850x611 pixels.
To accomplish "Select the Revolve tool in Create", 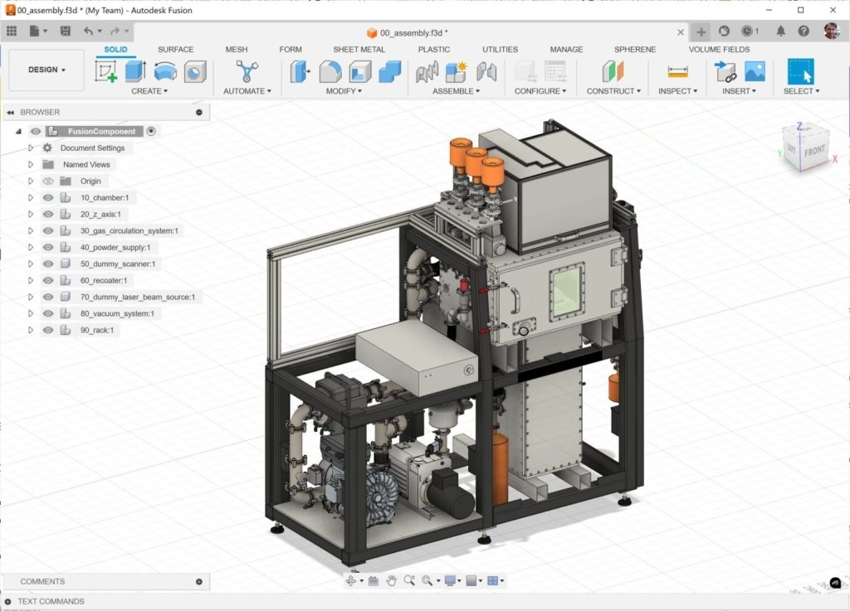I will pyautogui.click(x=165, y=72).
